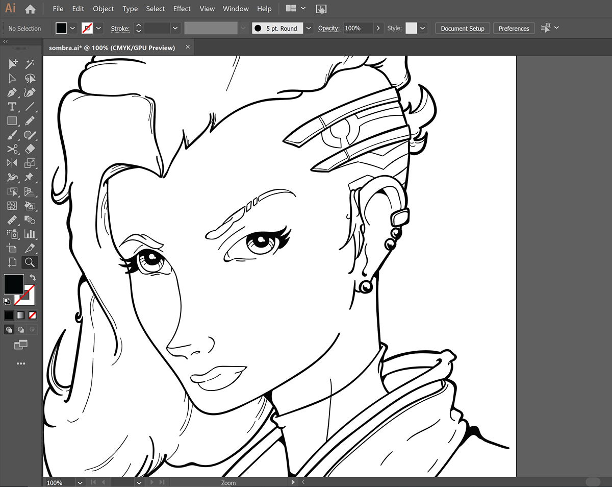Select the Rectangle tool
The width and height of the screenshot is (612, 487).
[x=12, y=121]
